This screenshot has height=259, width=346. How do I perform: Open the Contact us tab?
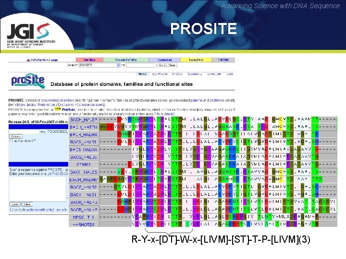[165, 59]
